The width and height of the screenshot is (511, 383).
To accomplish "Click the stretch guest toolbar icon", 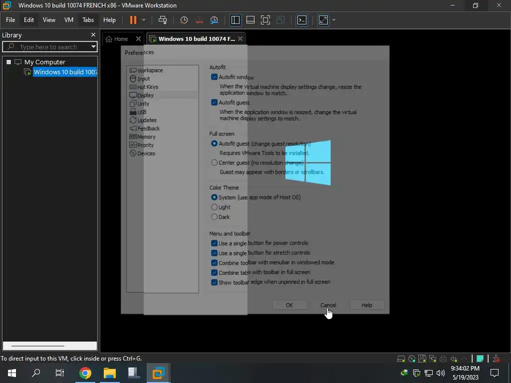I will point(323,20).
